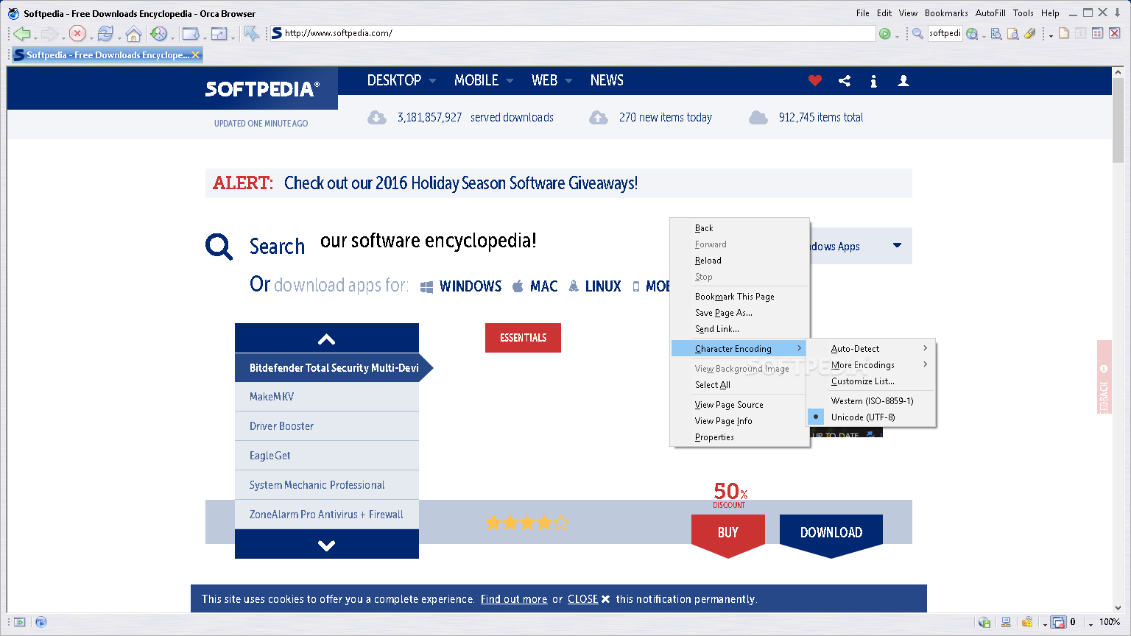Click the globe web search icon
The image size is (1131, 636).
[972, 33]
